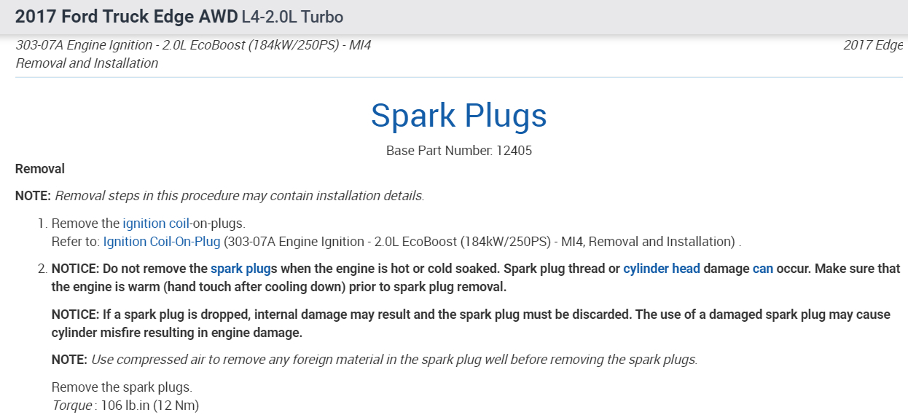Click the 'Remove the spark plugs.' instruction
The height and width of the screenshot is (415, 908).
122,387
